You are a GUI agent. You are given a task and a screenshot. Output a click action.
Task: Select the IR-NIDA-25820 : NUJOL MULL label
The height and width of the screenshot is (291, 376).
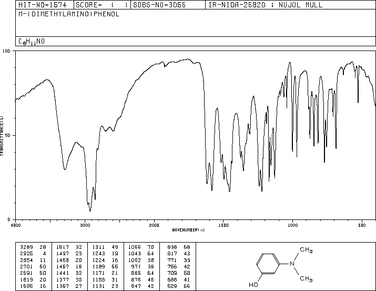(266, 5)
